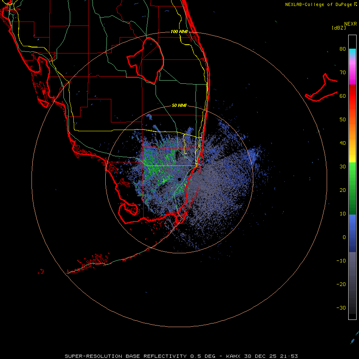Click the 60 dBZ scale value
Image resolution: width=359 pixels, height=359 pixels.
pos(343,96)
